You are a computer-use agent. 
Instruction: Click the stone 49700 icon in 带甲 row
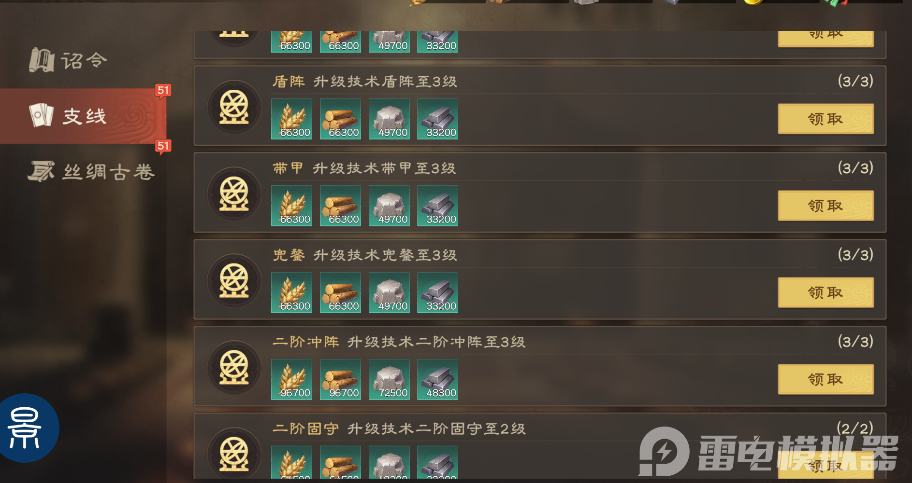point(389,206)
